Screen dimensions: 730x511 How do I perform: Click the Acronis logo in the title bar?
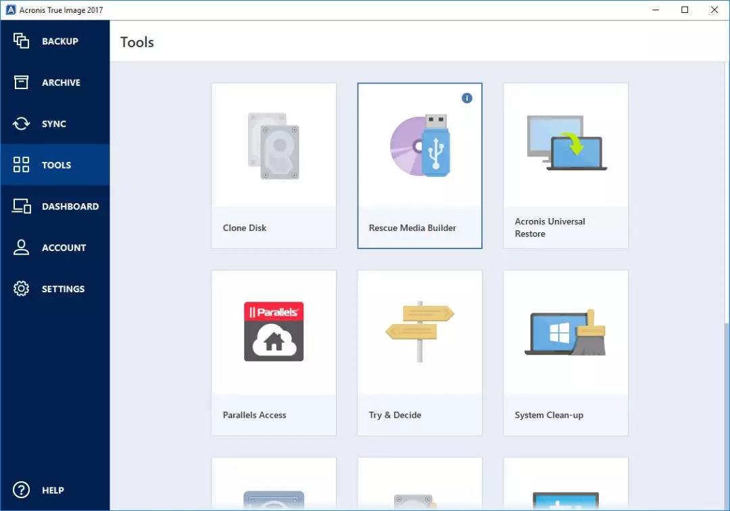tap(10, 10)
